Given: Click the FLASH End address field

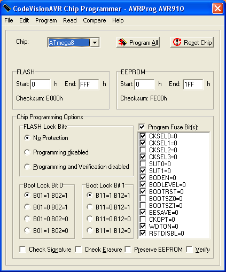Looking at the screenshot, I should [x=89, y=84].
